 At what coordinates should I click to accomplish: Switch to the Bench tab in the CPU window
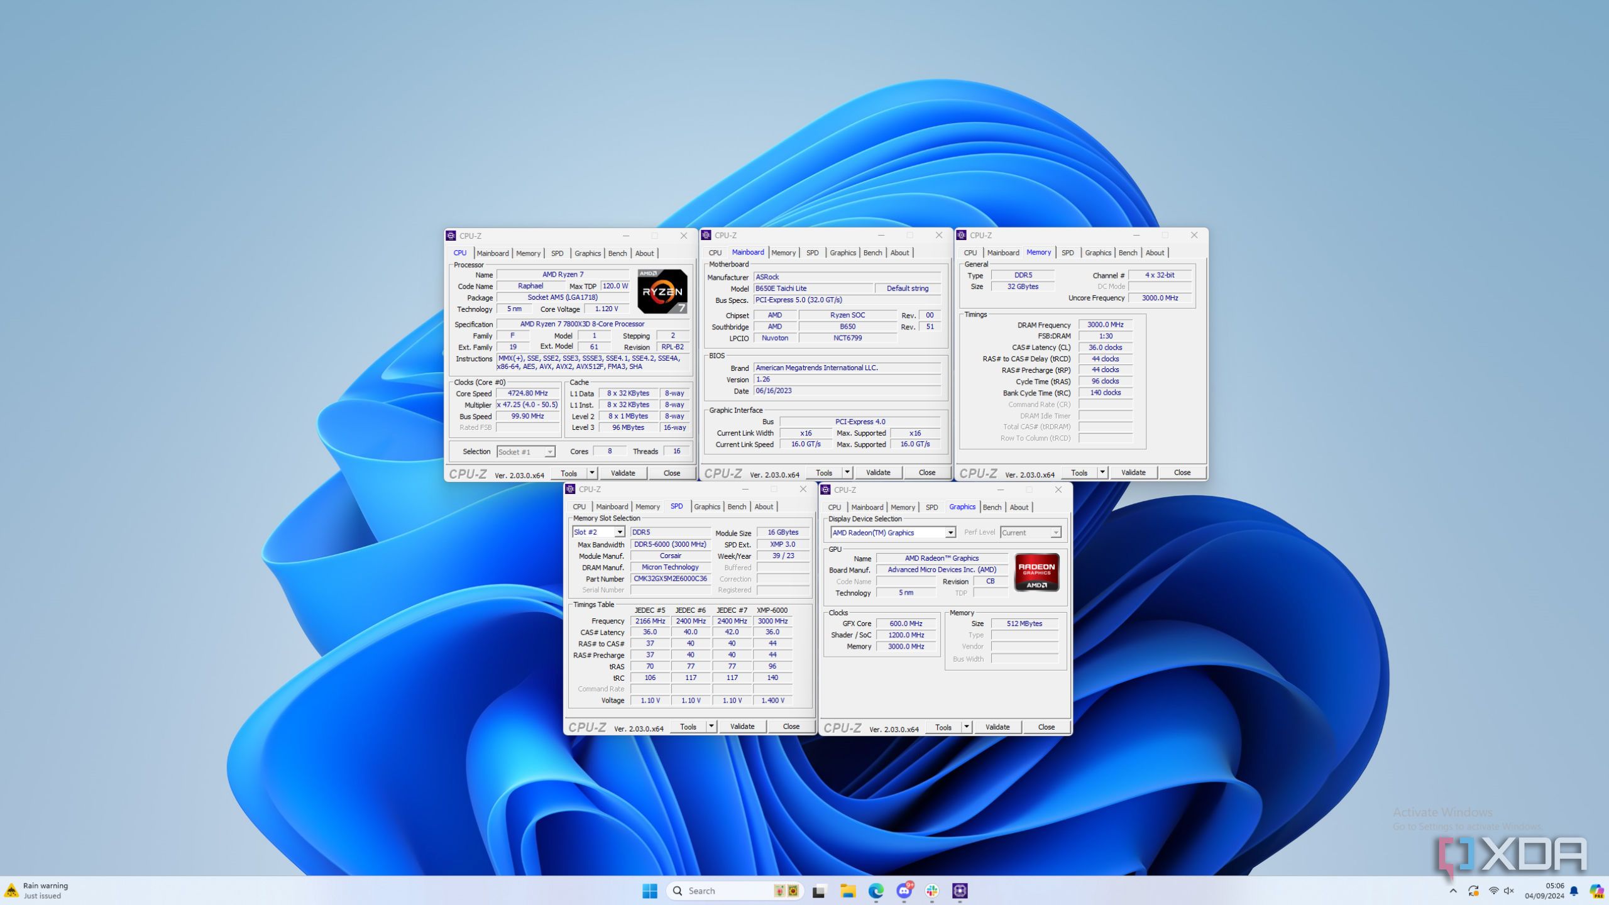617,253
